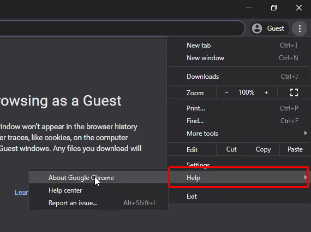Open Downloads from the Chrome menu

[239, 77]
